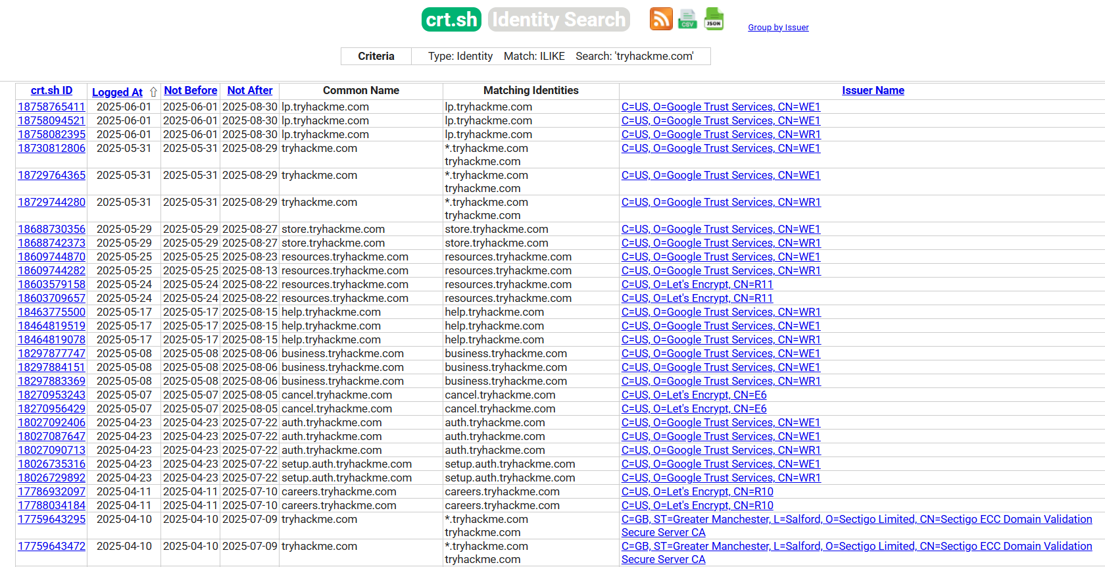The image size is (1105, 567).
Task: Open Let's Encrypt E6 issuer for 18270956429
Action: pyautogui.click(x=694, y=408)
